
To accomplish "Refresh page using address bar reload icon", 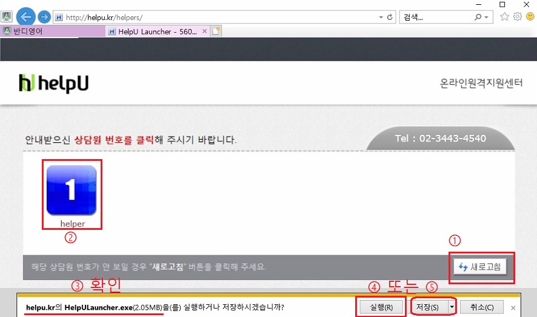I will 390,17.
